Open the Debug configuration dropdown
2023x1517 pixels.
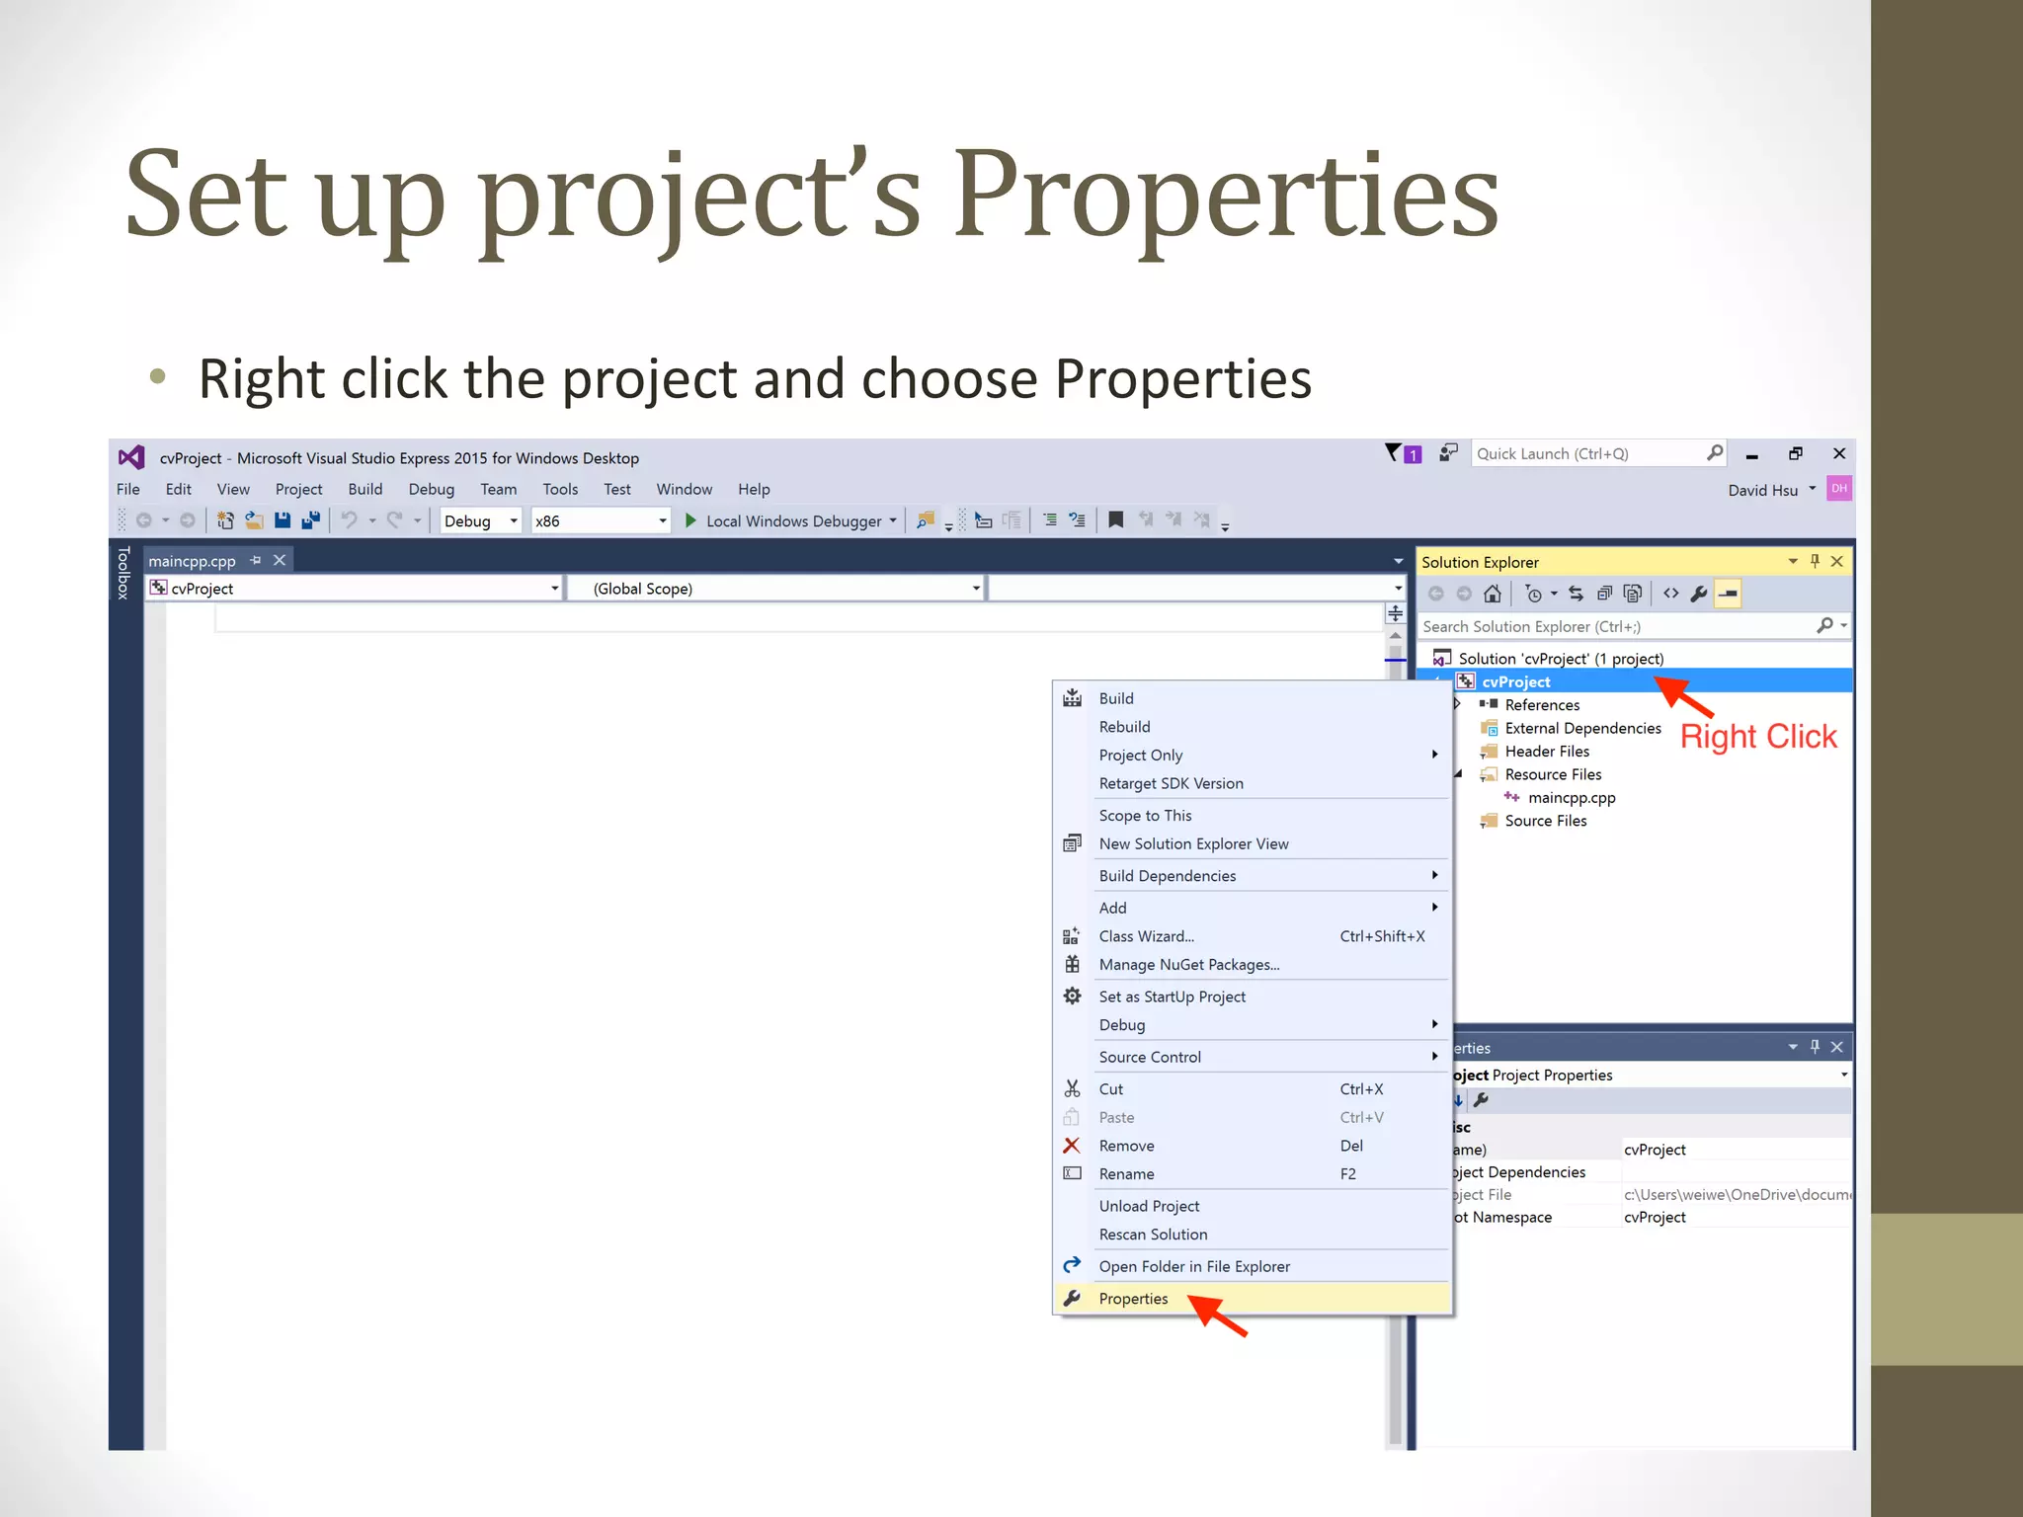point(513,520)
